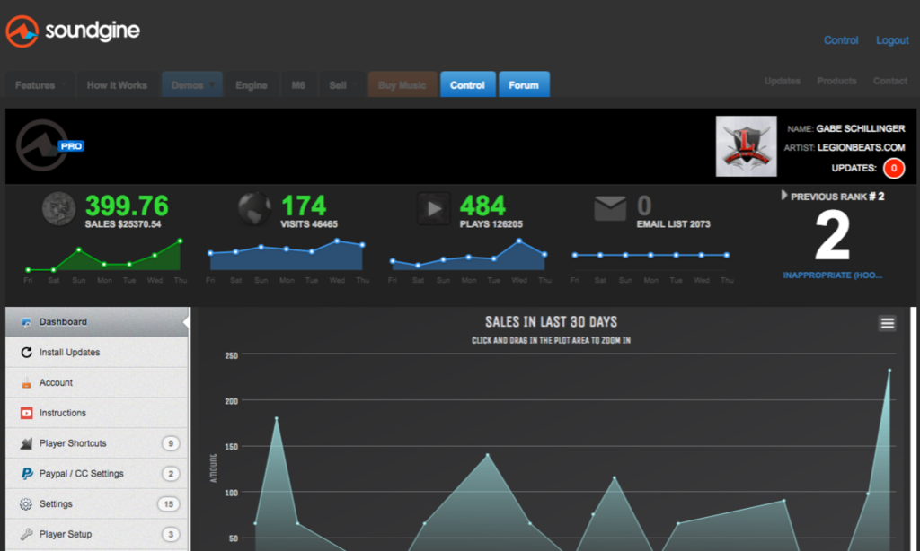This screenshot has height=551, width=920.
Task: Click the sales coin icon
Action: [x=58, y=209]
